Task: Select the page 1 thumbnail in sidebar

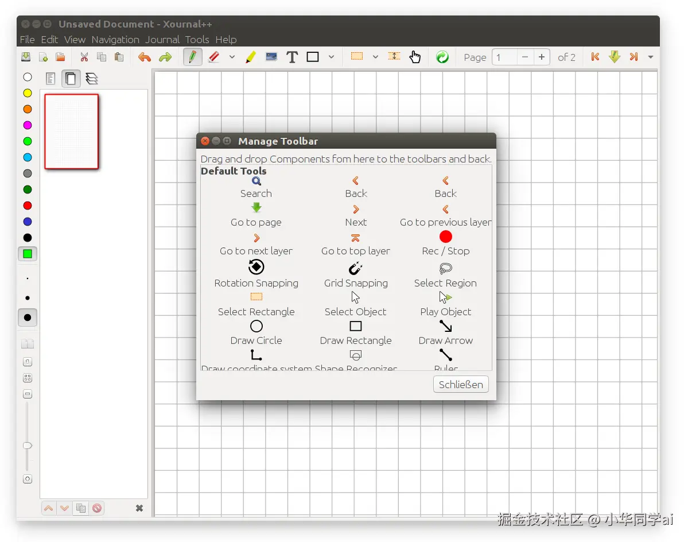Action: (72, 131)
